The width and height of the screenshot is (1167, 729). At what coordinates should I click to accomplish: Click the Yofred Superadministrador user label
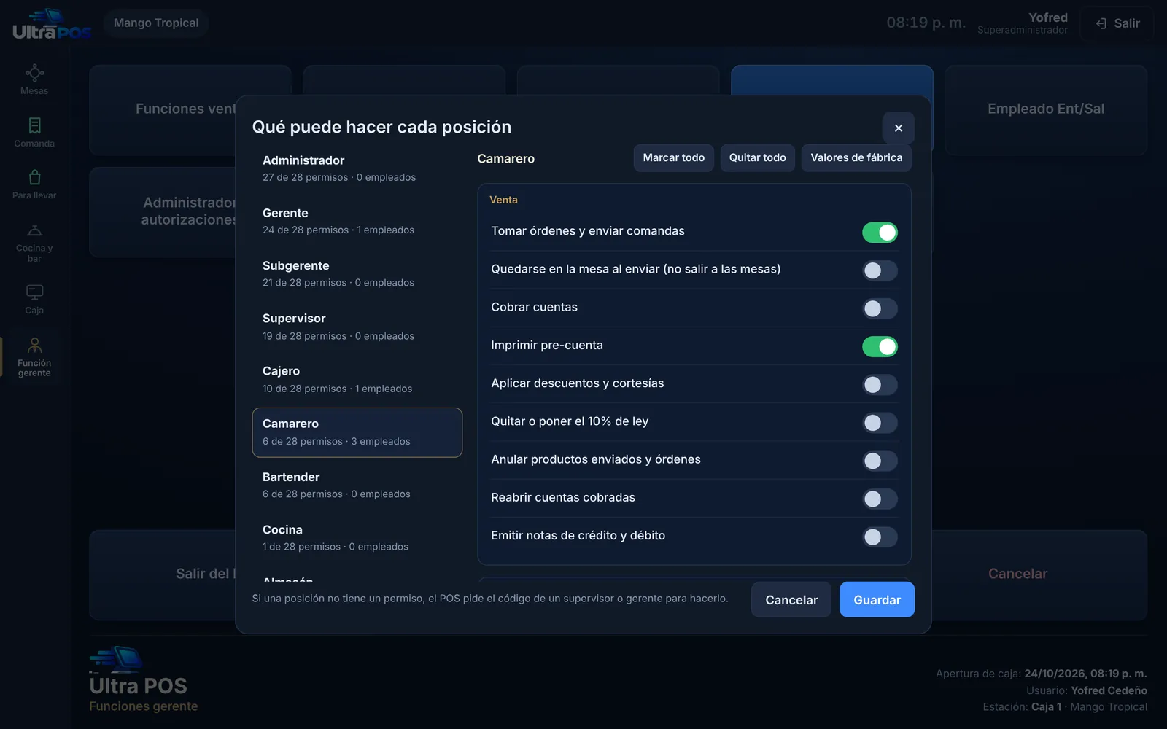(x=1023, y=23)
